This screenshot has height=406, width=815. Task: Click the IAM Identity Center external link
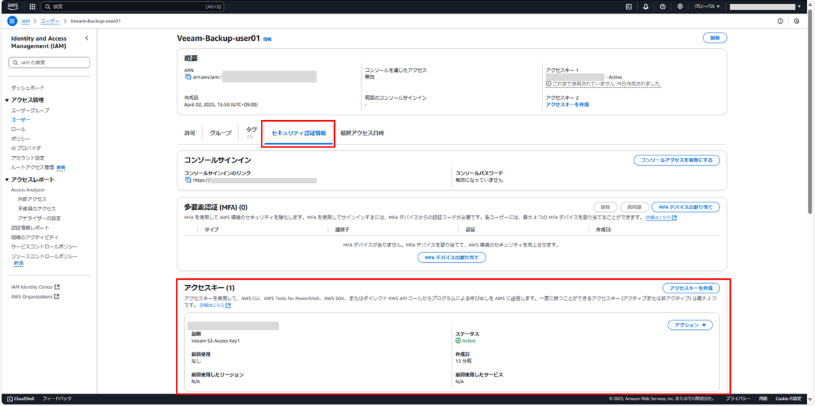[35, 287]
